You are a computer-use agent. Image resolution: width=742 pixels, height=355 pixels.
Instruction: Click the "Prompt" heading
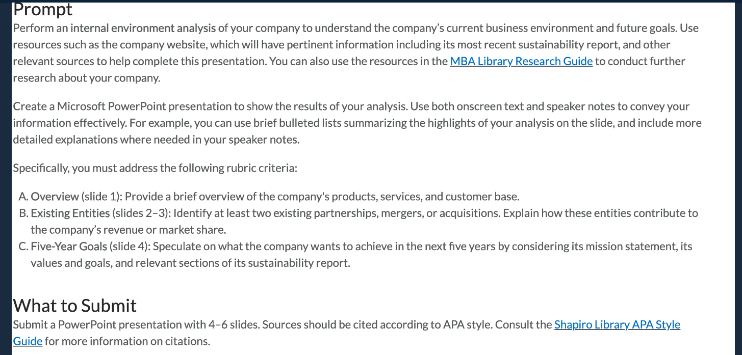pyautogui.click(x=43, y=10)
